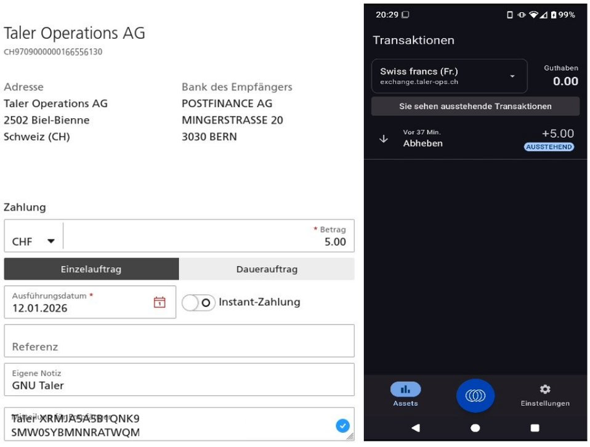Enable the Instant-Zahlung toggle switch
The height and width of the screenshot is (447, 590).
[198, 302]
